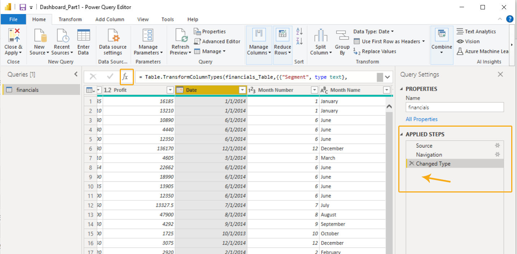This screenshot has height=254, width=517.
Task: Sort descending Z to A
Action: coord(299,41)
